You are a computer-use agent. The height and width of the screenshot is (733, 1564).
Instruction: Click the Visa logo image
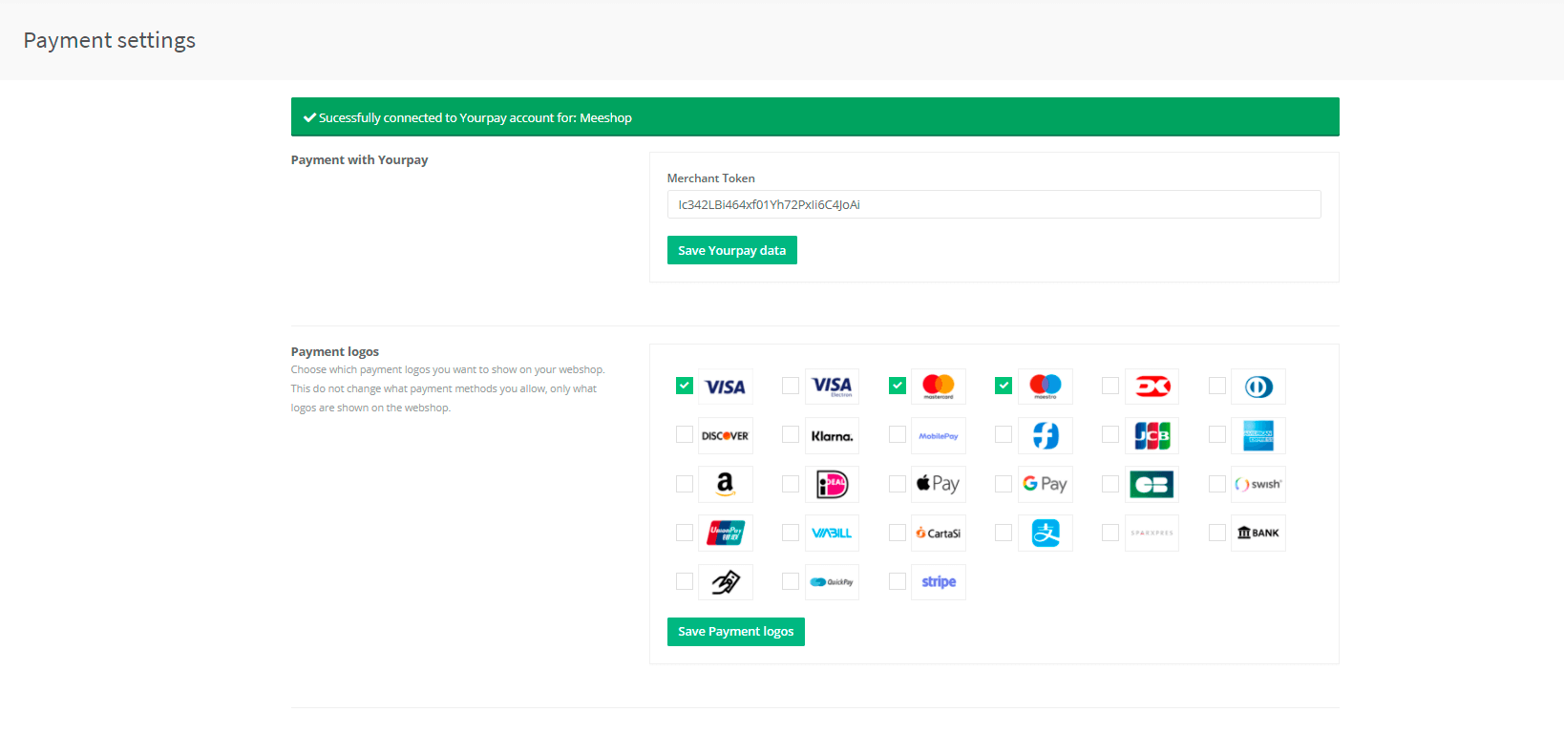pos(726,387)
